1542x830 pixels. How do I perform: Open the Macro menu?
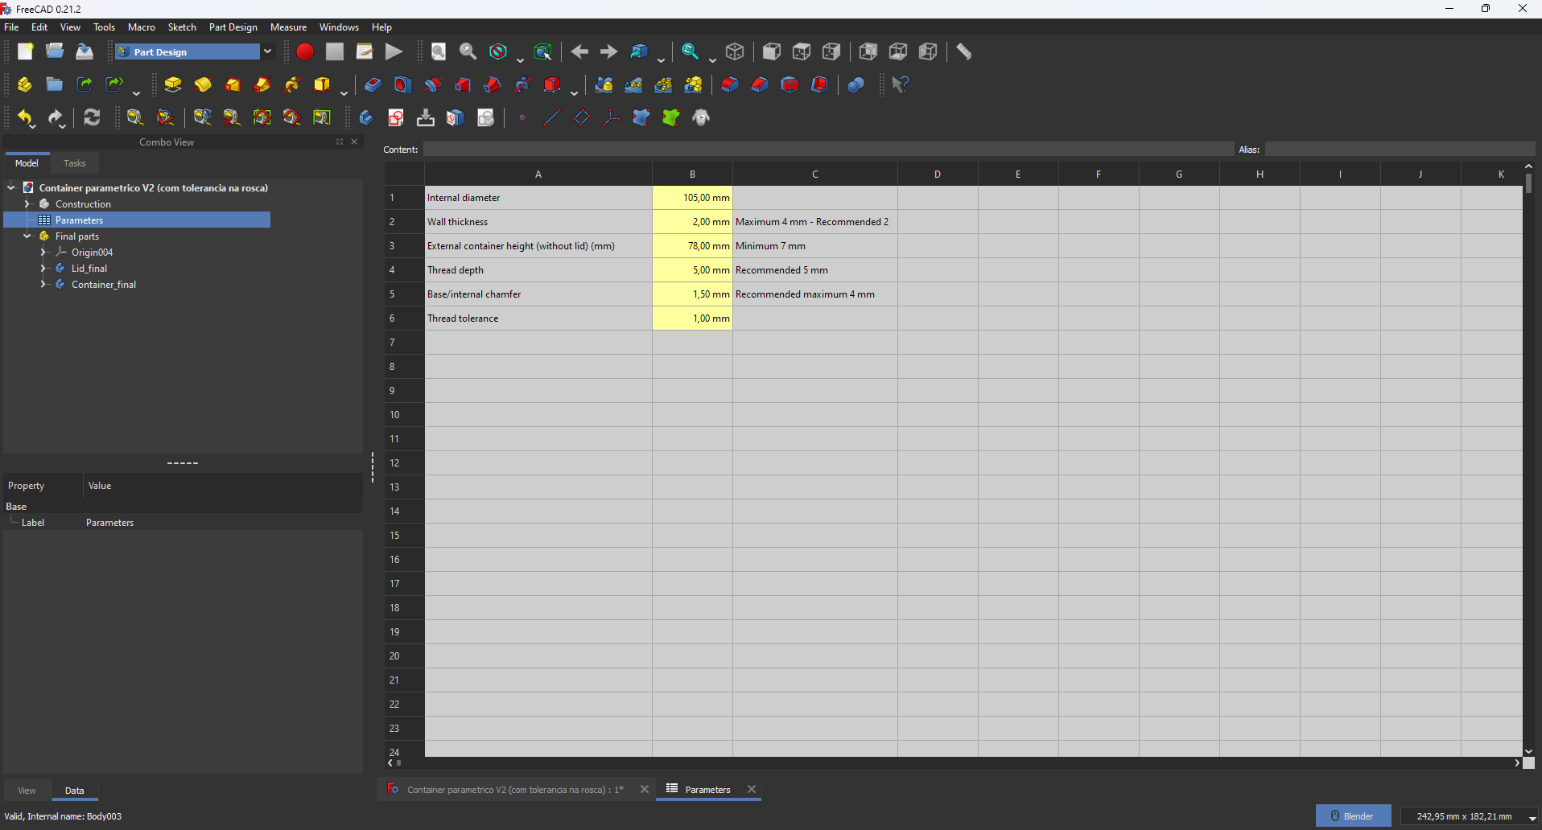[x=141, y=27]
